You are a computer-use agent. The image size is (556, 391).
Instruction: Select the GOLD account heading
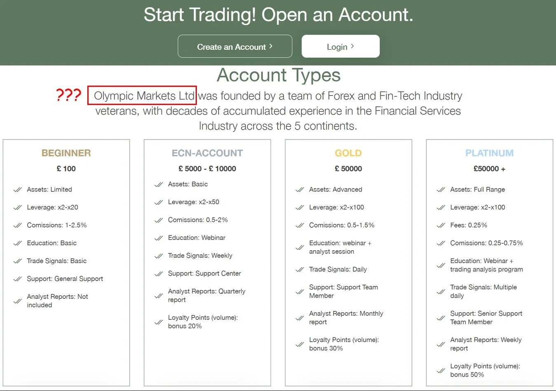tap(348, 153)
